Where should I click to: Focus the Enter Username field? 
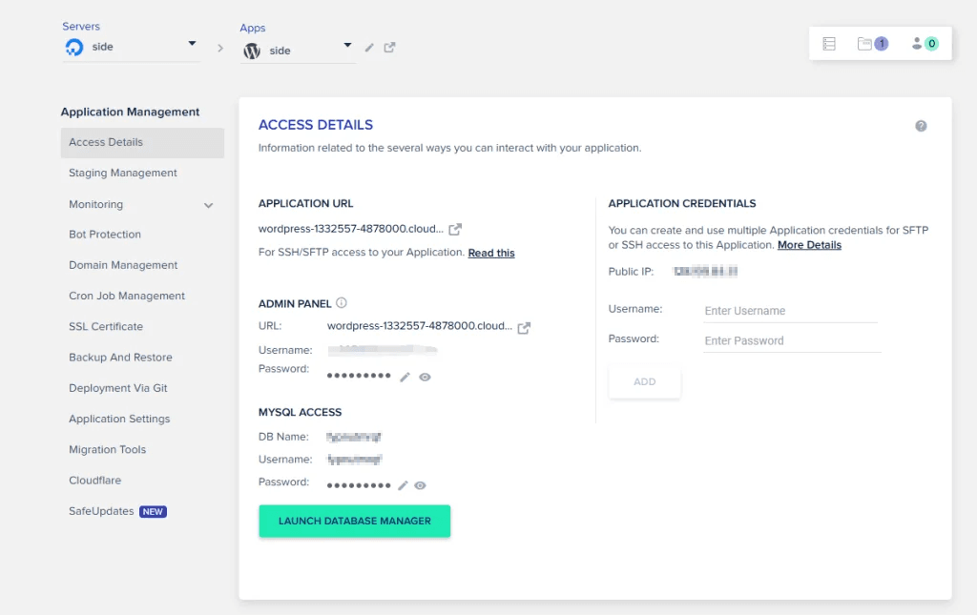(x=790, y=311)
